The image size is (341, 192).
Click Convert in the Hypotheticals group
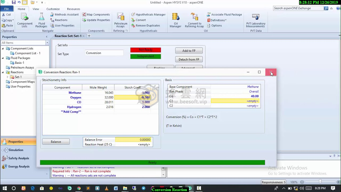coord(138,20)
